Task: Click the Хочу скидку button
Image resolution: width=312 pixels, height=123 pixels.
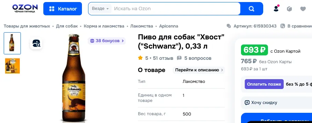Action: [x=276, y=103]
